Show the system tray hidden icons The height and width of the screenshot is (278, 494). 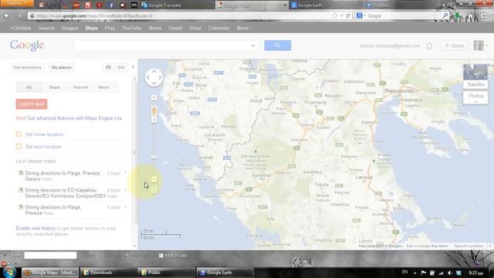[x=414, y=273]
